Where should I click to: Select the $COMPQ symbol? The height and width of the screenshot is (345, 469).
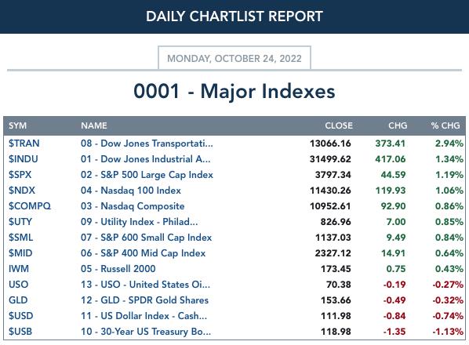pos(30,206)
